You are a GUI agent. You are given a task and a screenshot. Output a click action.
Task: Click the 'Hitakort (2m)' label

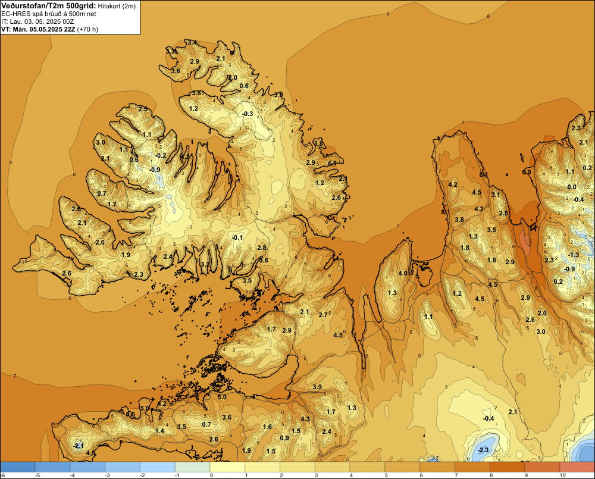(x=117, y=6)
